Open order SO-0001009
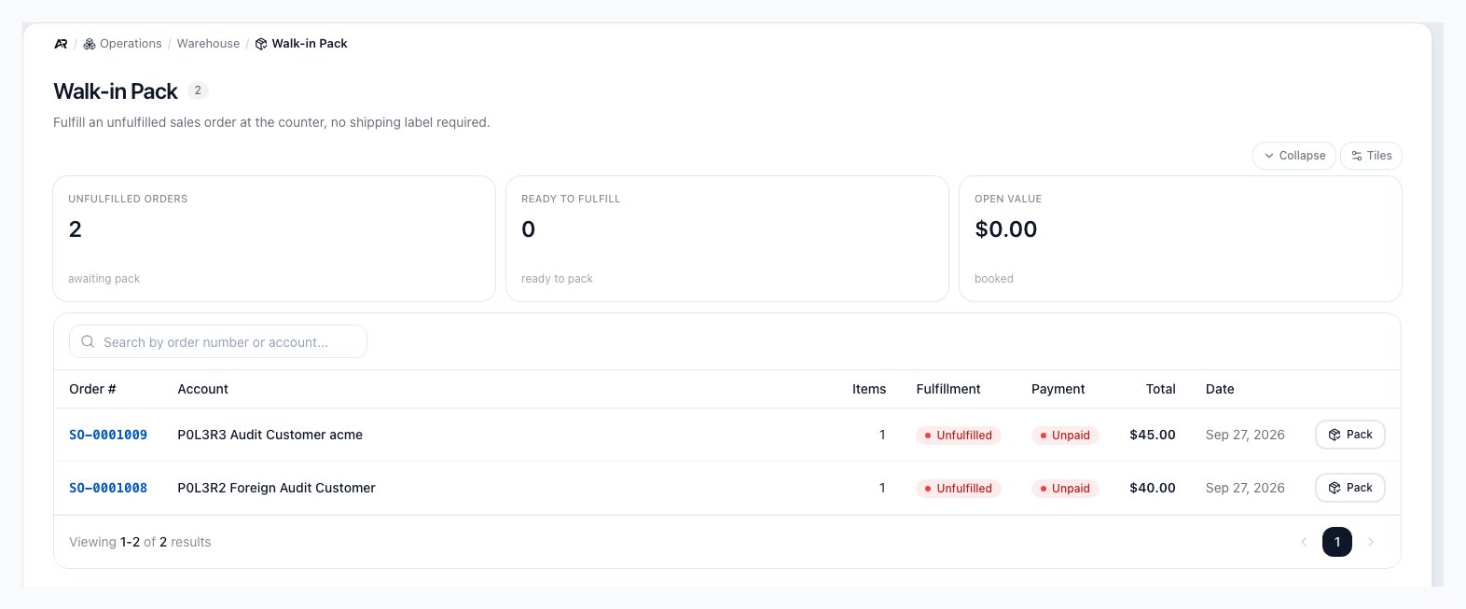1466x609 pixels. [x=108, y=435]
